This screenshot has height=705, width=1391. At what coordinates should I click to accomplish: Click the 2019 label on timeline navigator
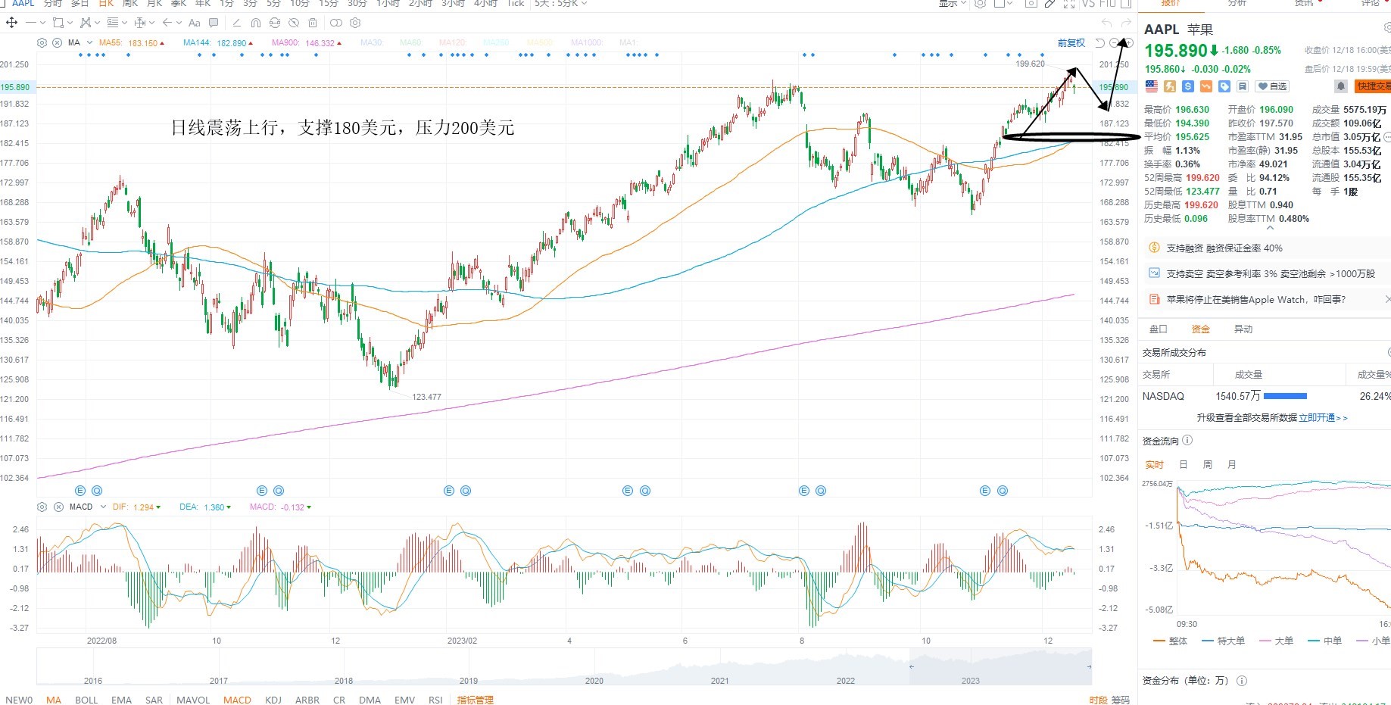point(469,681)
